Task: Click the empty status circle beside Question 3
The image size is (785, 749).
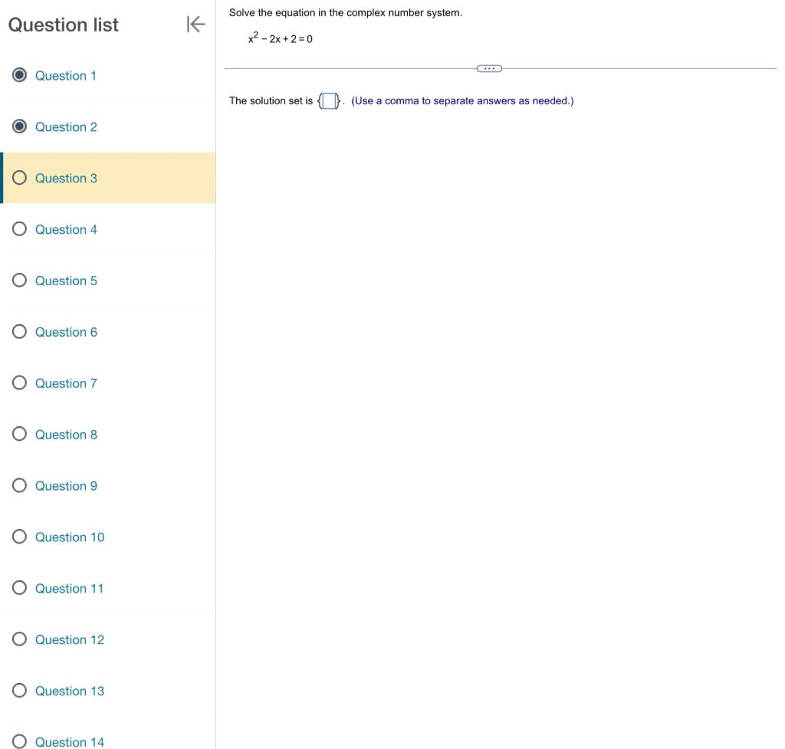Action: click(x=19, y=178)
